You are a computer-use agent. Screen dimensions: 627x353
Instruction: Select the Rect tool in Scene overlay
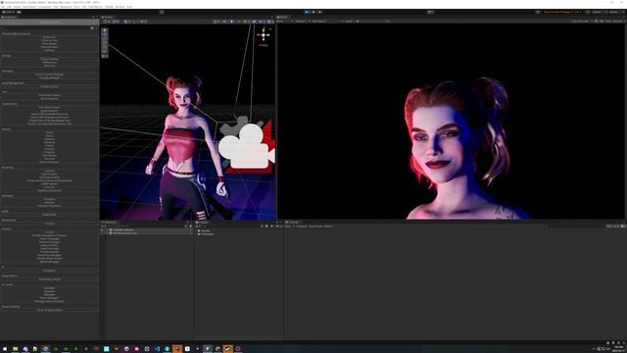coord(105,48)
